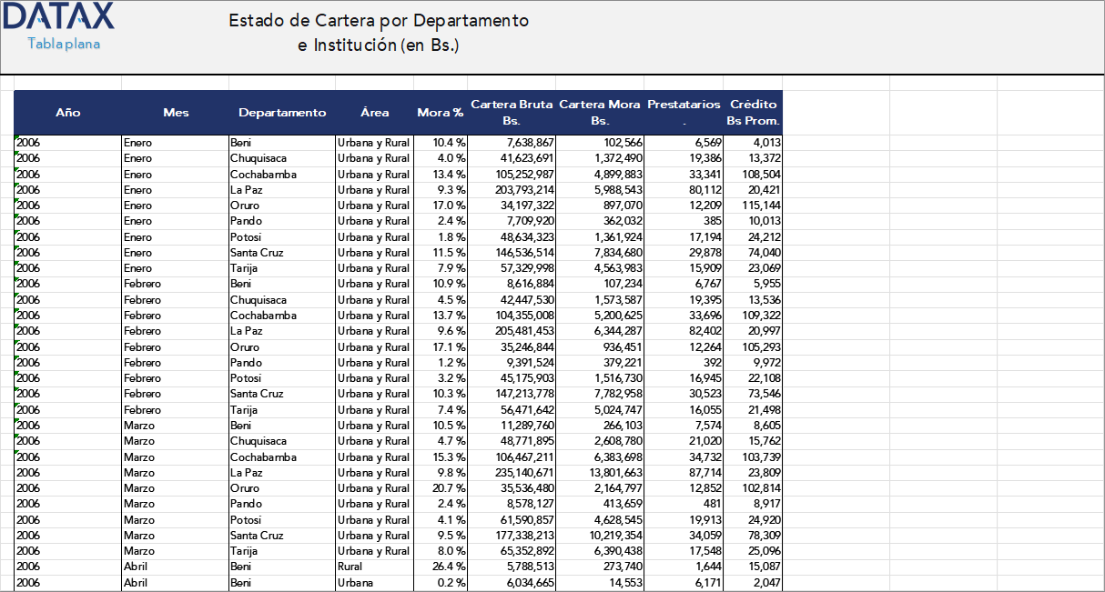Select Prestatarios cell with value 1,644
Screen dimensions: 1105x592
click(x=684, y=567)
